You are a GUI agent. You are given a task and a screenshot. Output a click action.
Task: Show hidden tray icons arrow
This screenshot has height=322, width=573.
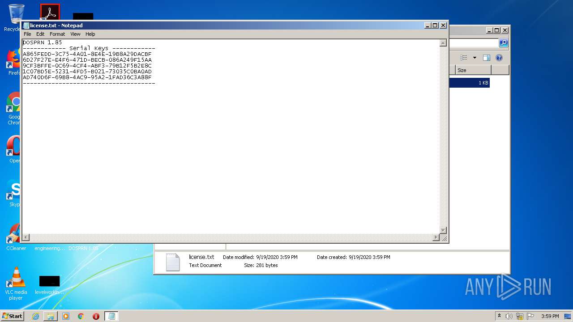coord(499,316)
